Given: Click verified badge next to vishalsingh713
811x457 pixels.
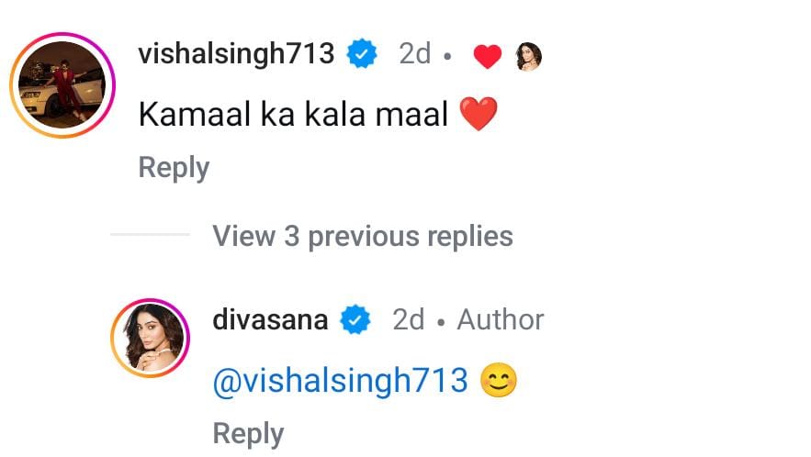Looking at the screenshot, I should [x=362, y=54].
